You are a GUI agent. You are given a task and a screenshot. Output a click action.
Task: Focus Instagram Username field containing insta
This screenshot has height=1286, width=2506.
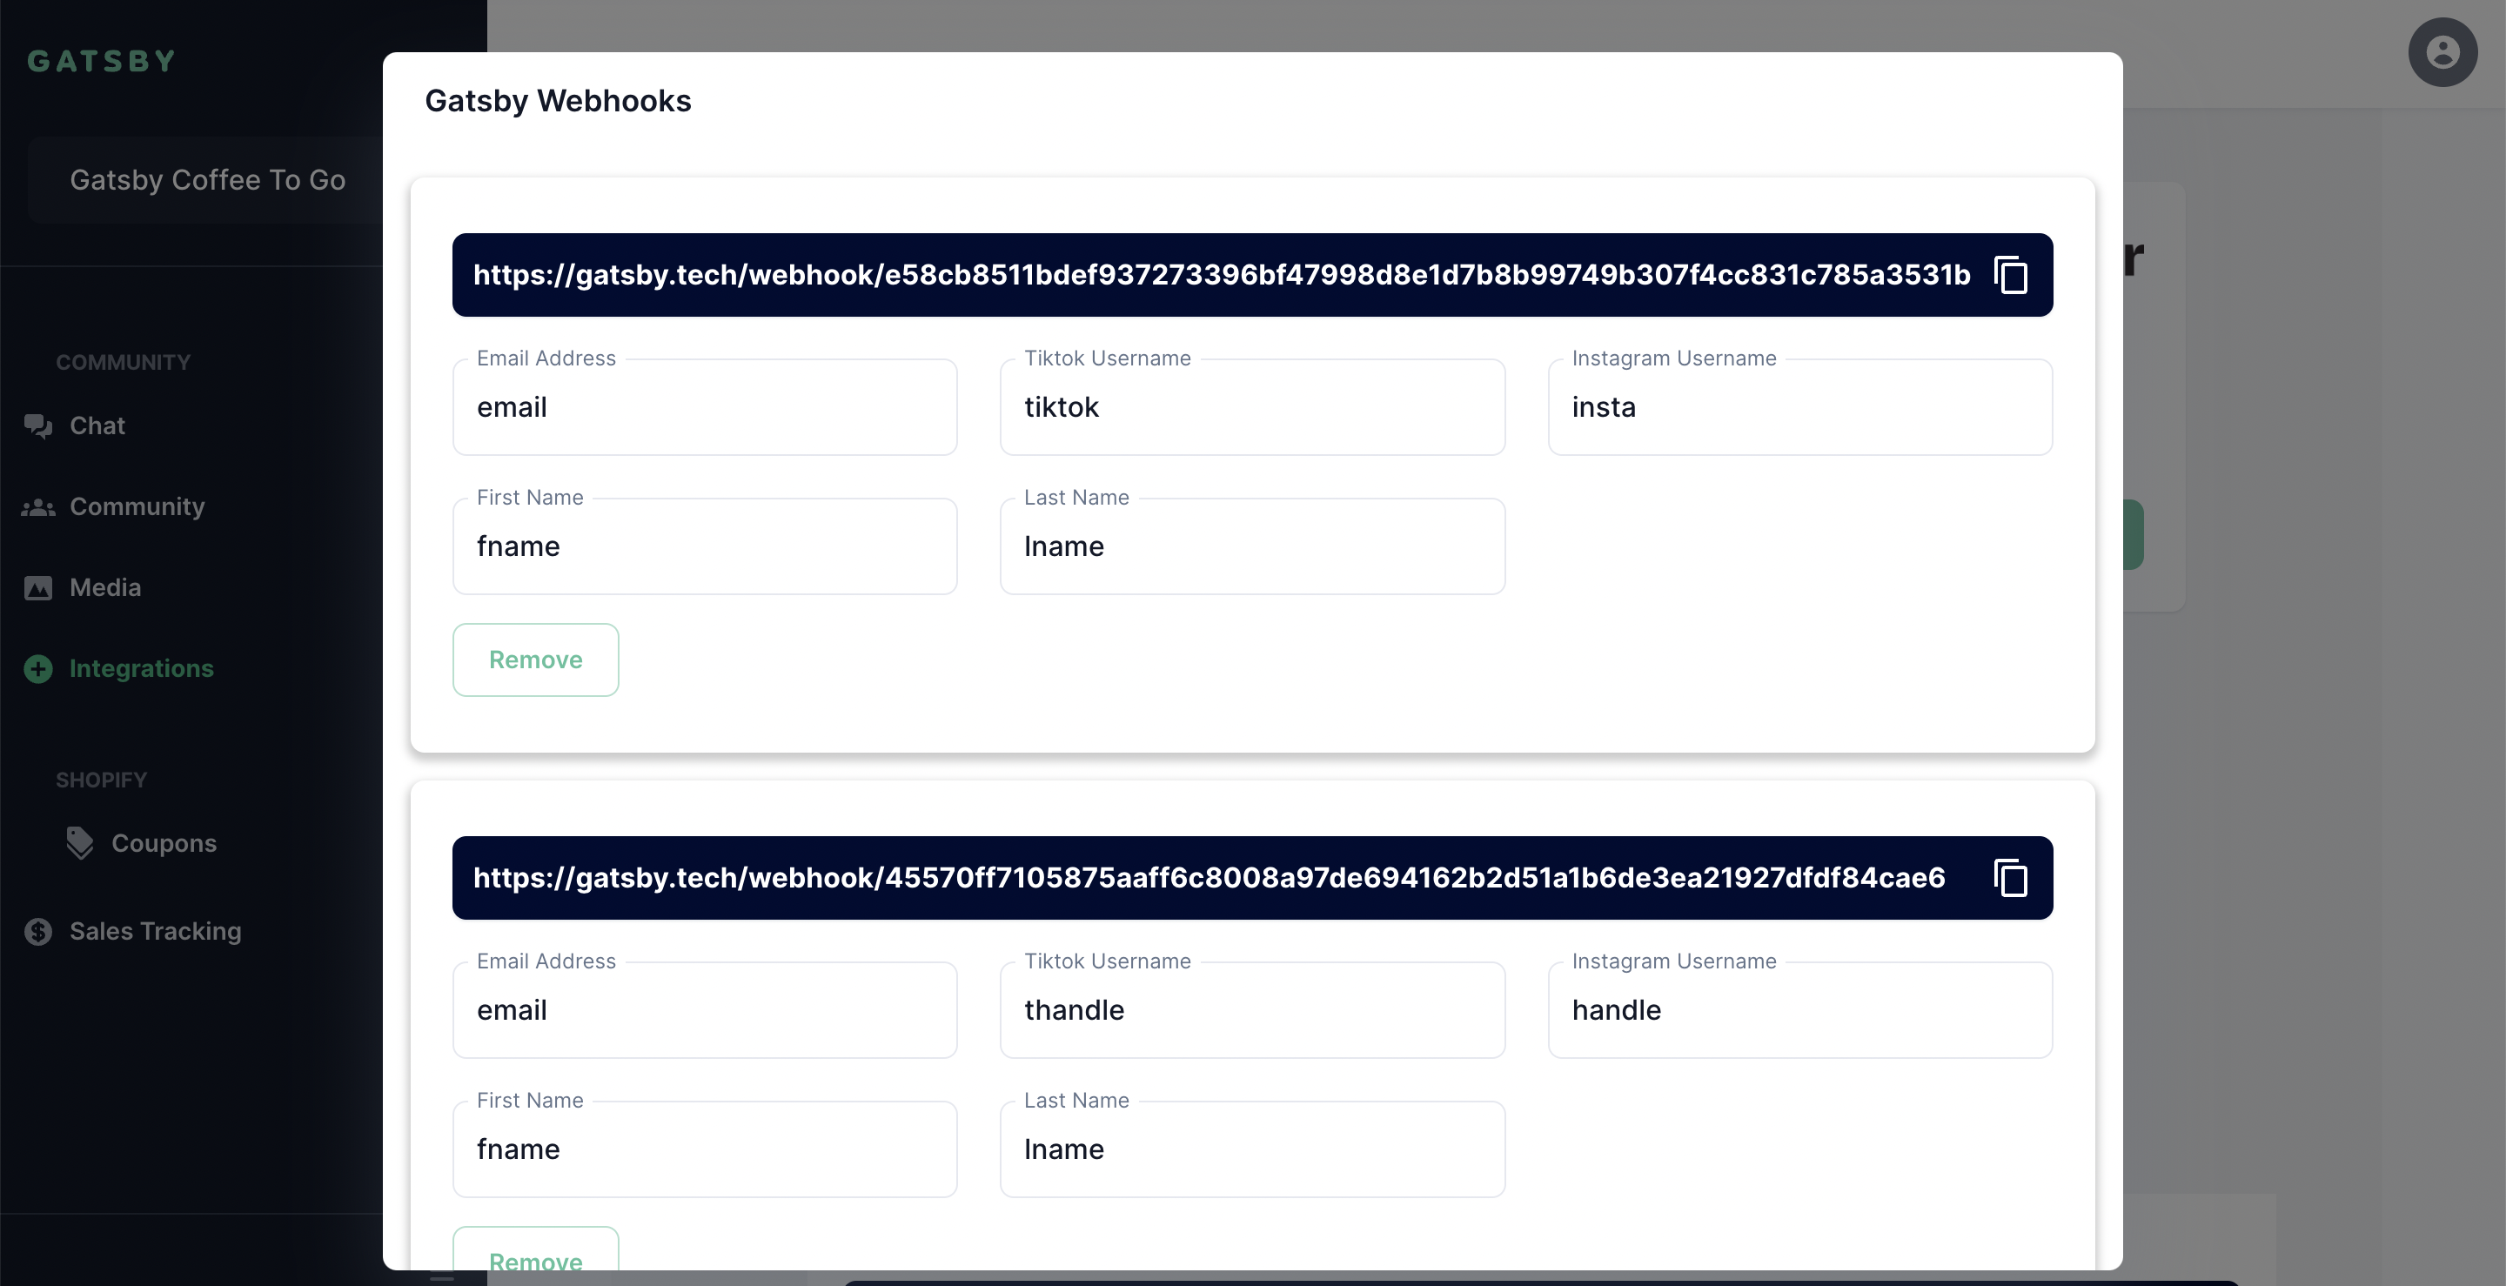click(1799, 406)
